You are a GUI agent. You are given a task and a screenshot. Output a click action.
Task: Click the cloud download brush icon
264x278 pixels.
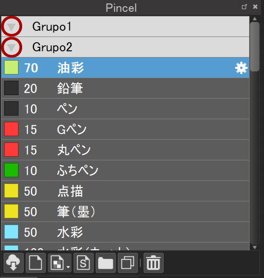(x=13, y=263)
